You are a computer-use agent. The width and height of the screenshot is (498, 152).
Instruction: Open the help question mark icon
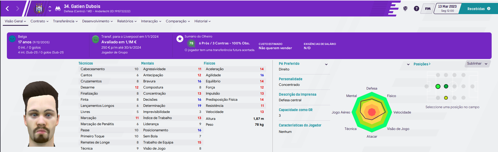(x=416, y=9)
